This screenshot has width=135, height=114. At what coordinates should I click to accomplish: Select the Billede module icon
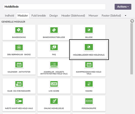(89, 30)
